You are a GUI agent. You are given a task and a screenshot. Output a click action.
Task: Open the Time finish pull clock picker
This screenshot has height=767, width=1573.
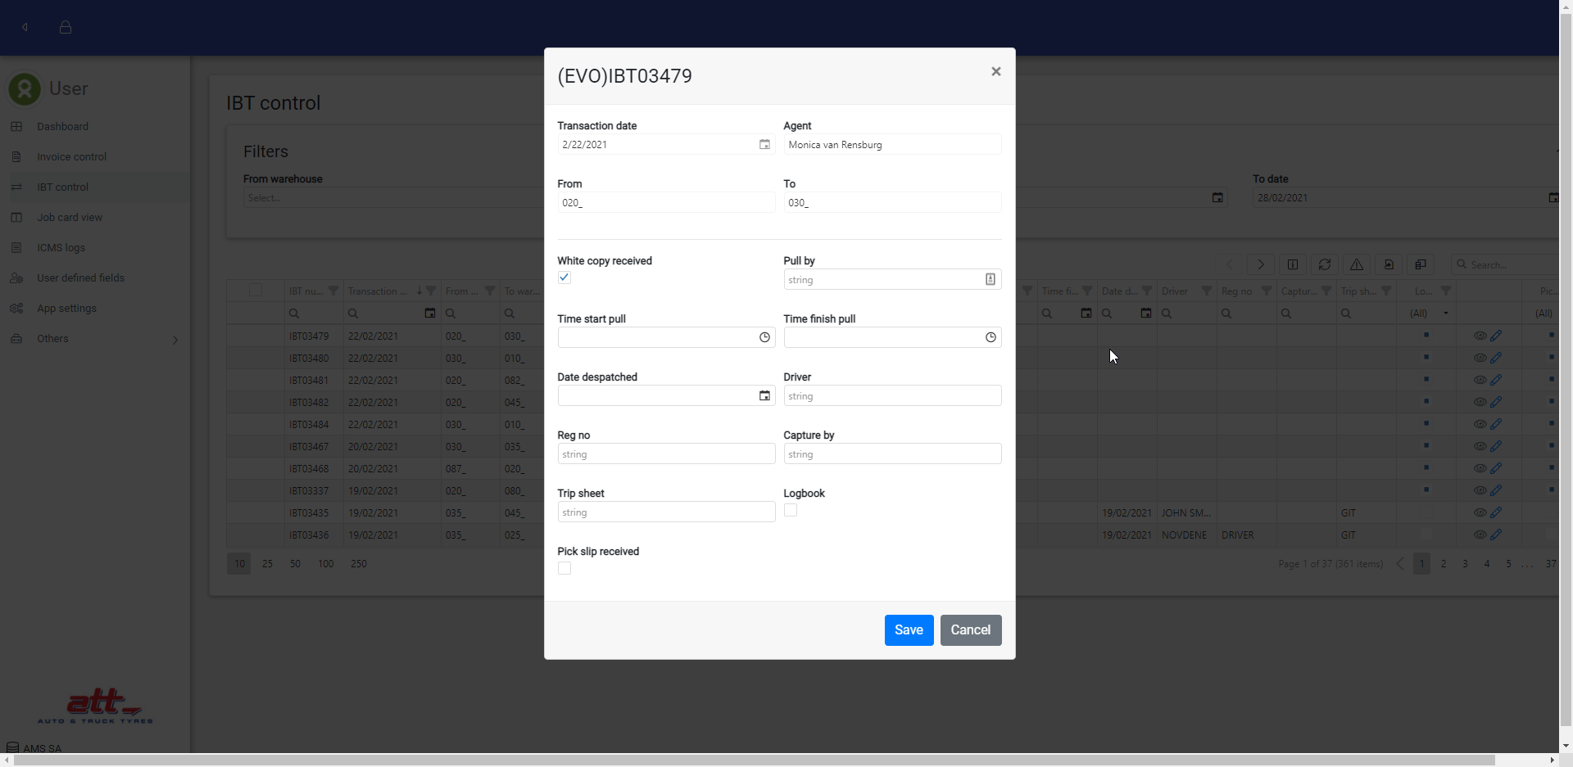[x=990, y=337]
